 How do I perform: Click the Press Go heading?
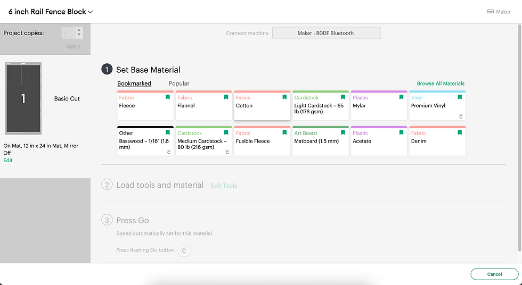tap(133, 221)
